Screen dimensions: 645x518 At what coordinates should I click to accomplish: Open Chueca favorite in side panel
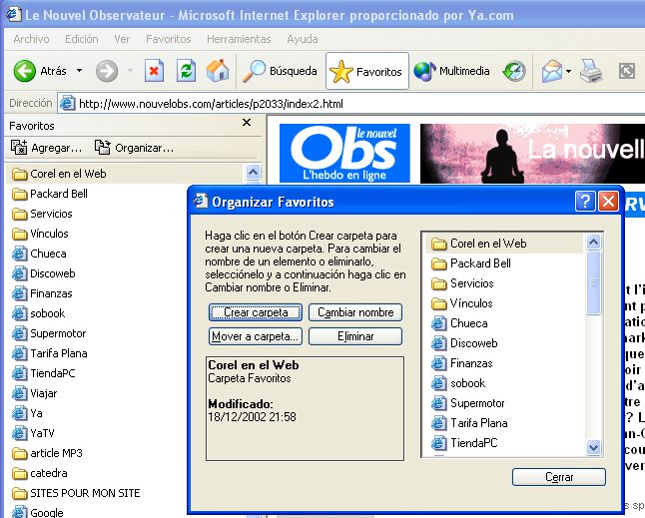39,254
